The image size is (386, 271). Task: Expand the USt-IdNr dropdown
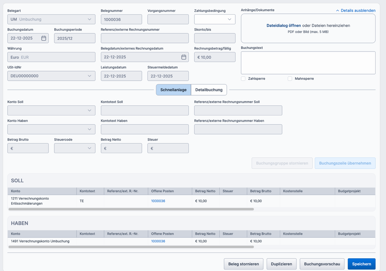click(x=89, y=76)
